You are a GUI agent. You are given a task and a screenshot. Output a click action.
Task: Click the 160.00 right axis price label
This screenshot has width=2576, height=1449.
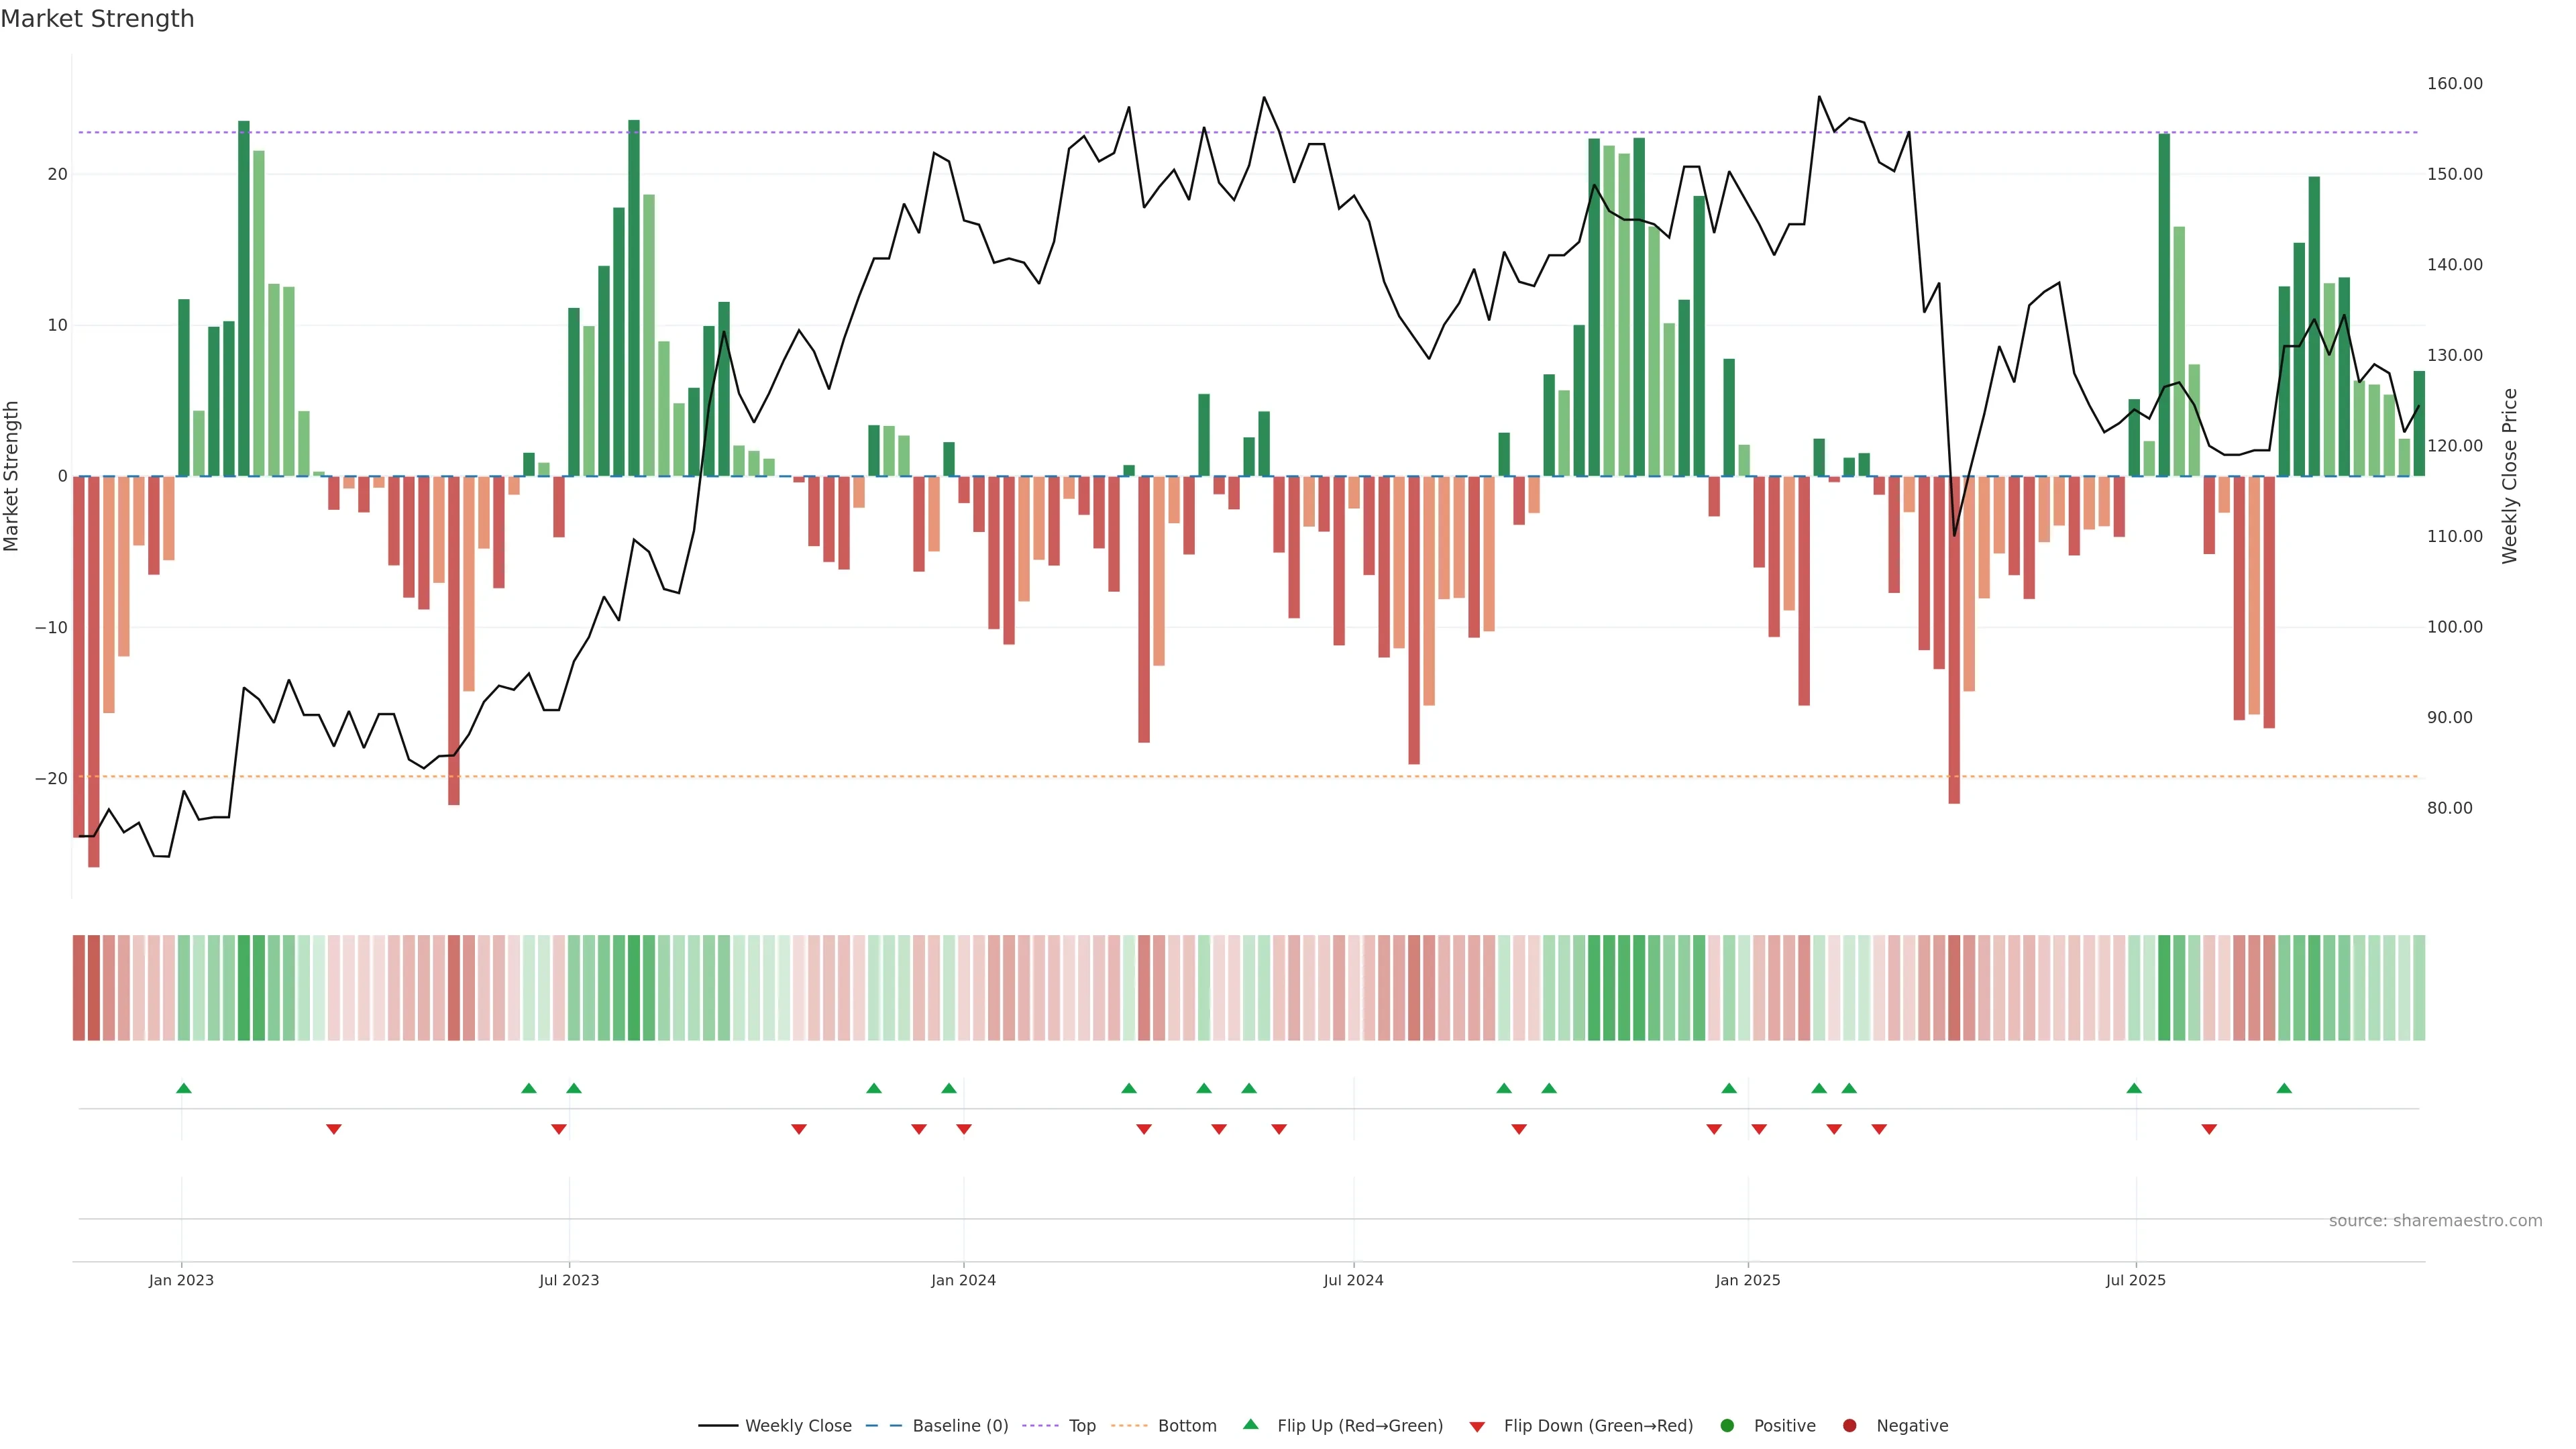[x=2454, y=83]
